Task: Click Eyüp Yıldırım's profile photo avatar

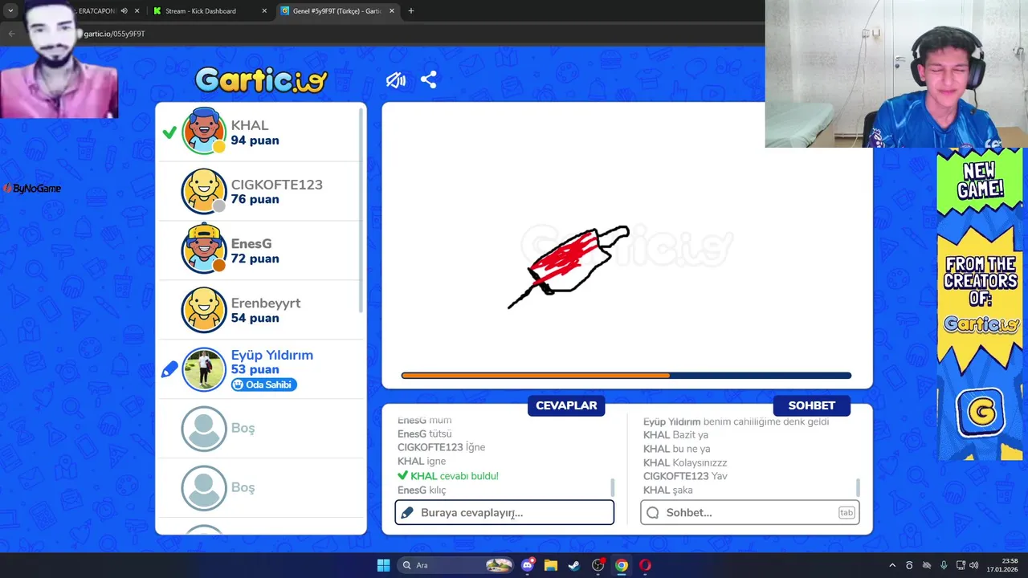Action: pos(204,369)
